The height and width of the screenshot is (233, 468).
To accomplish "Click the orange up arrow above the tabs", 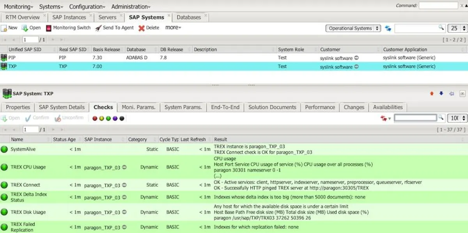I will tap(431, 94).
